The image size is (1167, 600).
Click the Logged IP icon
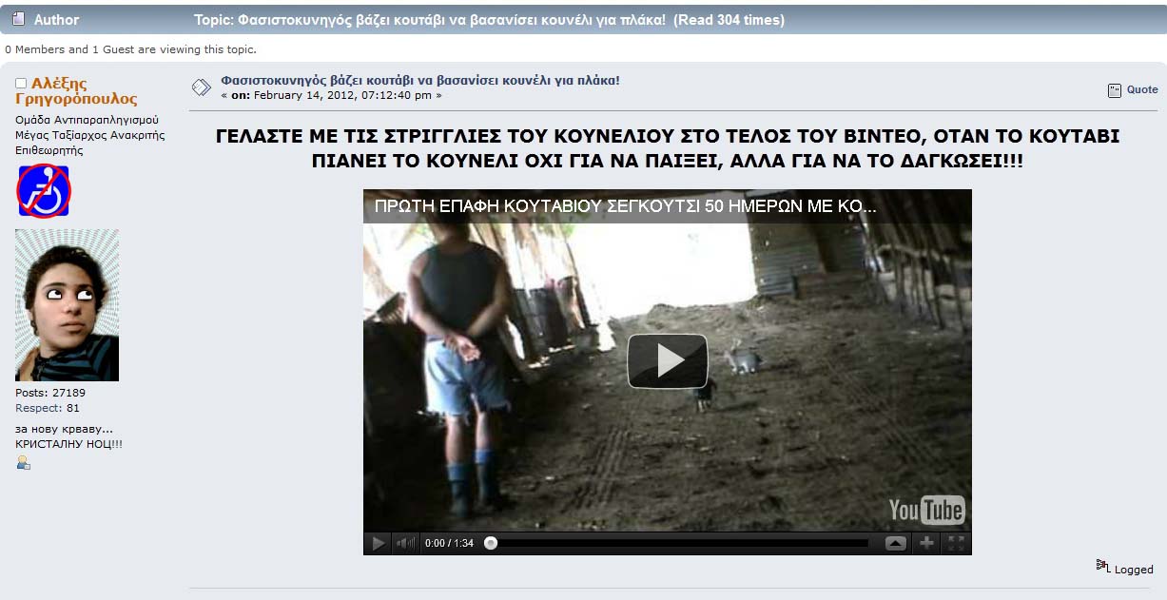[1102, 565]
